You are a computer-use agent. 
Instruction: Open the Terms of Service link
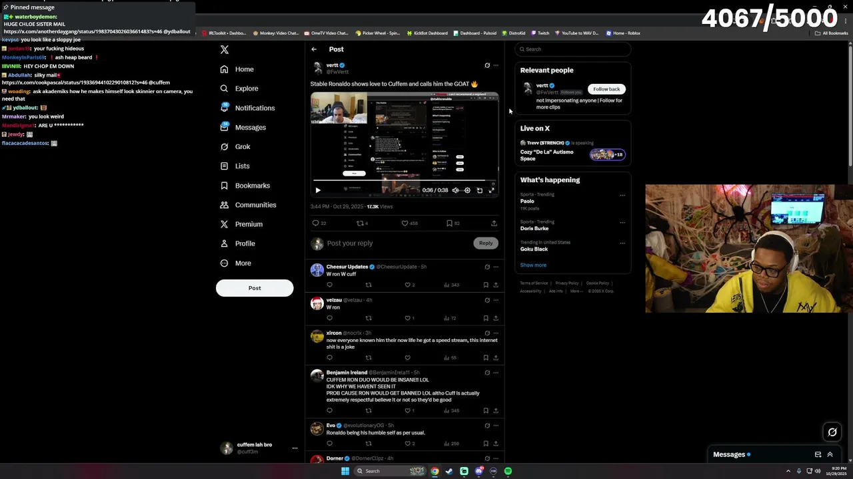pos(534,283)
